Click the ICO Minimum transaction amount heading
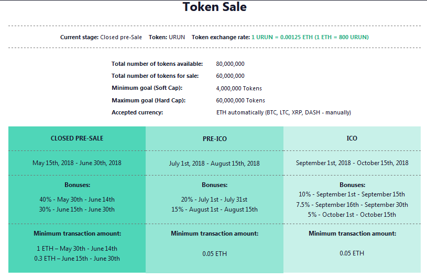Viewport: 427px width, 280px height. coord(352,234)
